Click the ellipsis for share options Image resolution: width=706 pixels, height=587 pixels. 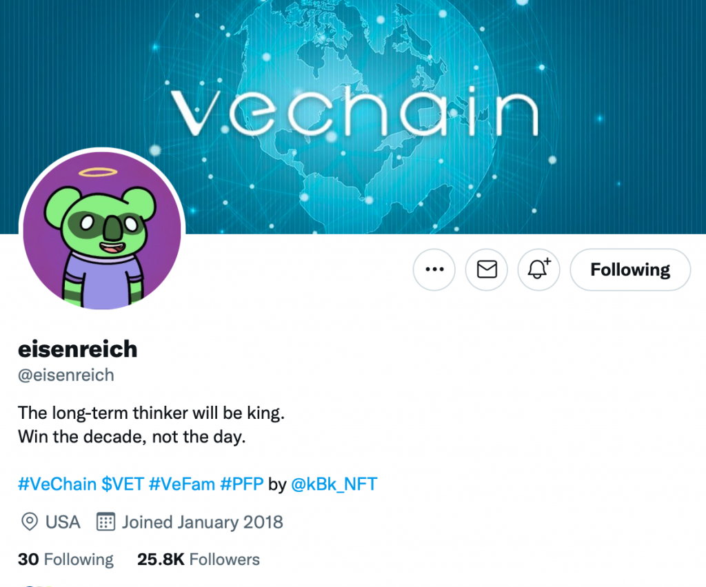click(x=434, y=269)
